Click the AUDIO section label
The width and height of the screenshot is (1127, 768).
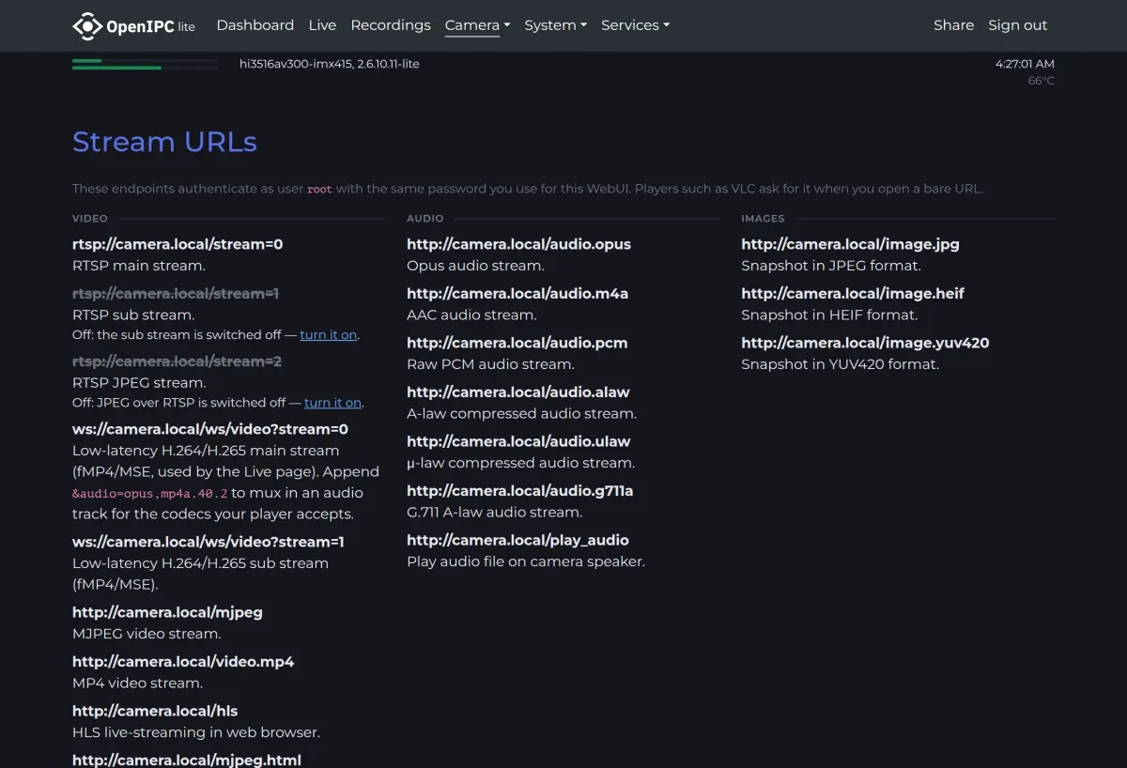point(425,219)
